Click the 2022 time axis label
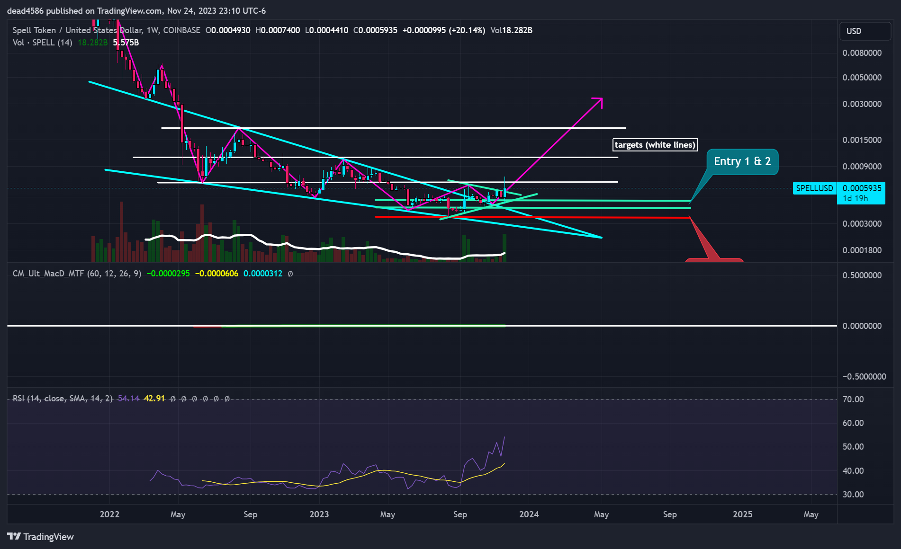901x549 pixels. pos(109,514)
